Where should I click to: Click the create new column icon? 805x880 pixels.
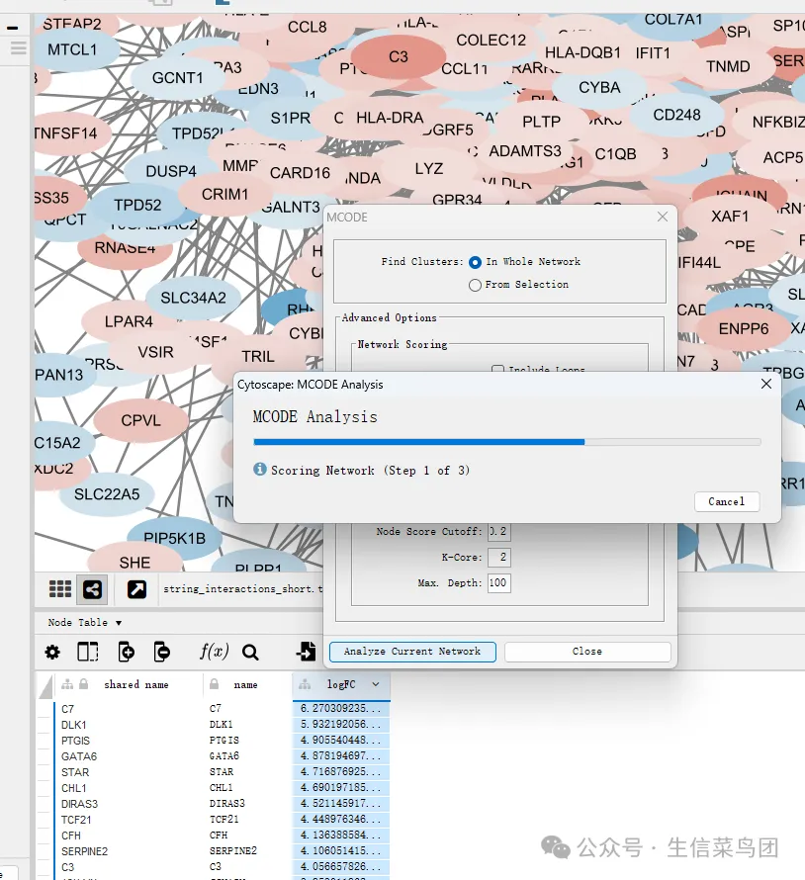(126, 653)
